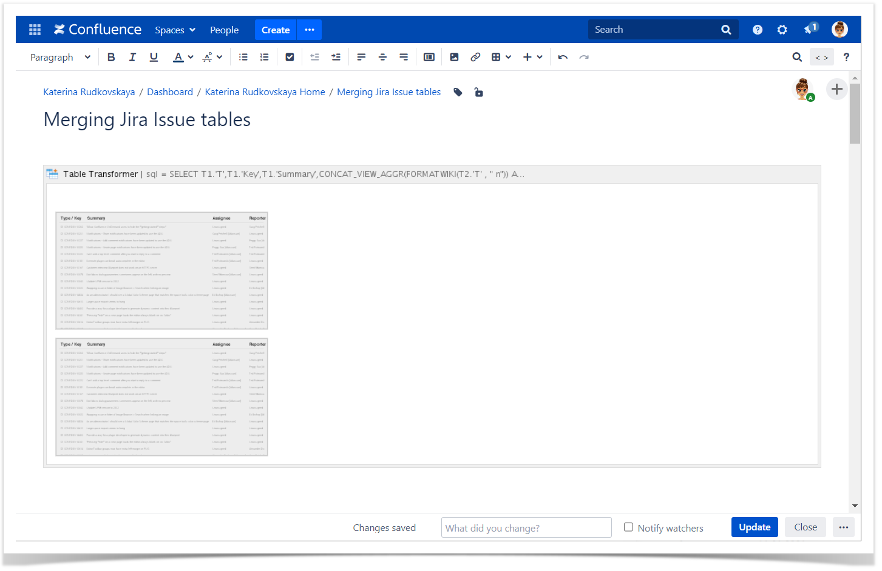This screenshot has width=882, height=571.
Task: Undo the last edit
Action: click(x=563, y=57)
